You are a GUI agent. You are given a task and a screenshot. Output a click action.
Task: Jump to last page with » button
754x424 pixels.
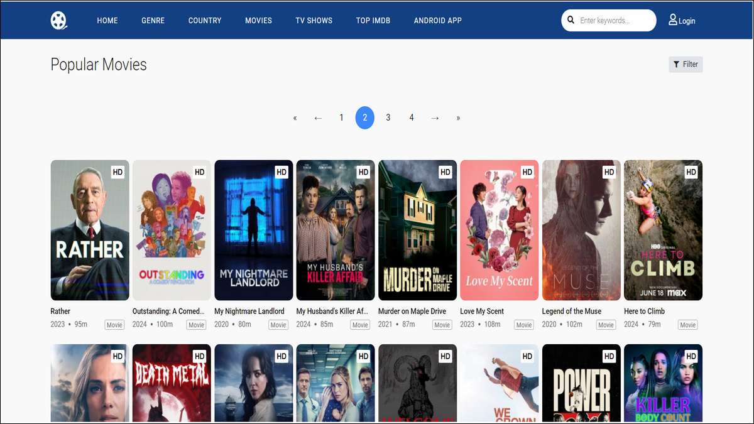[x=458, y=117]
